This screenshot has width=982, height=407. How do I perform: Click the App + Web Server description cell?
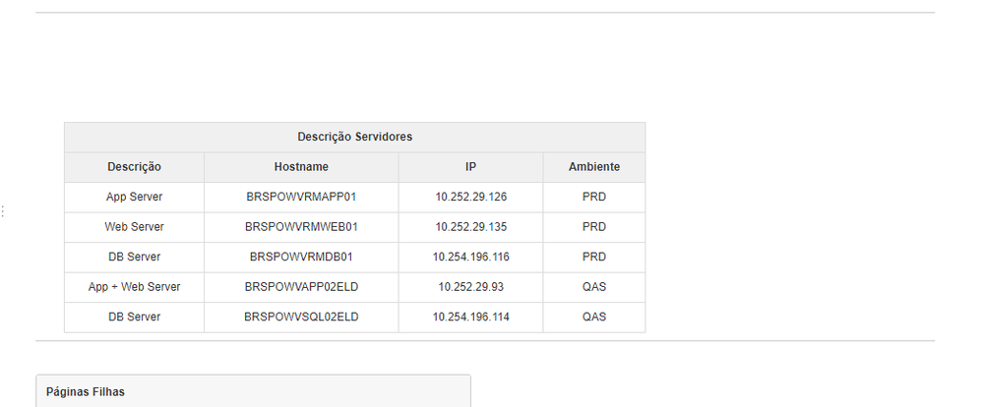click(x=134, y=287)
